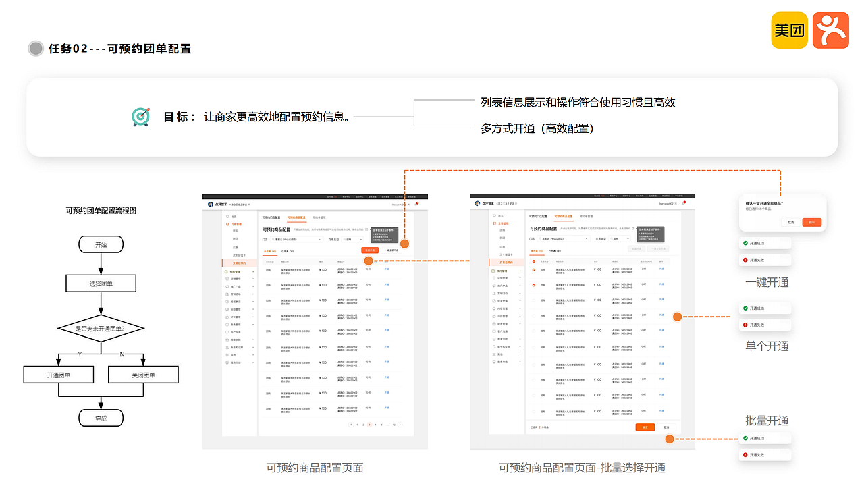Screen dimensions: 864x486
Task: Click the 是否为未开通团单? decision diamond
Action: (x=101, y=329)
